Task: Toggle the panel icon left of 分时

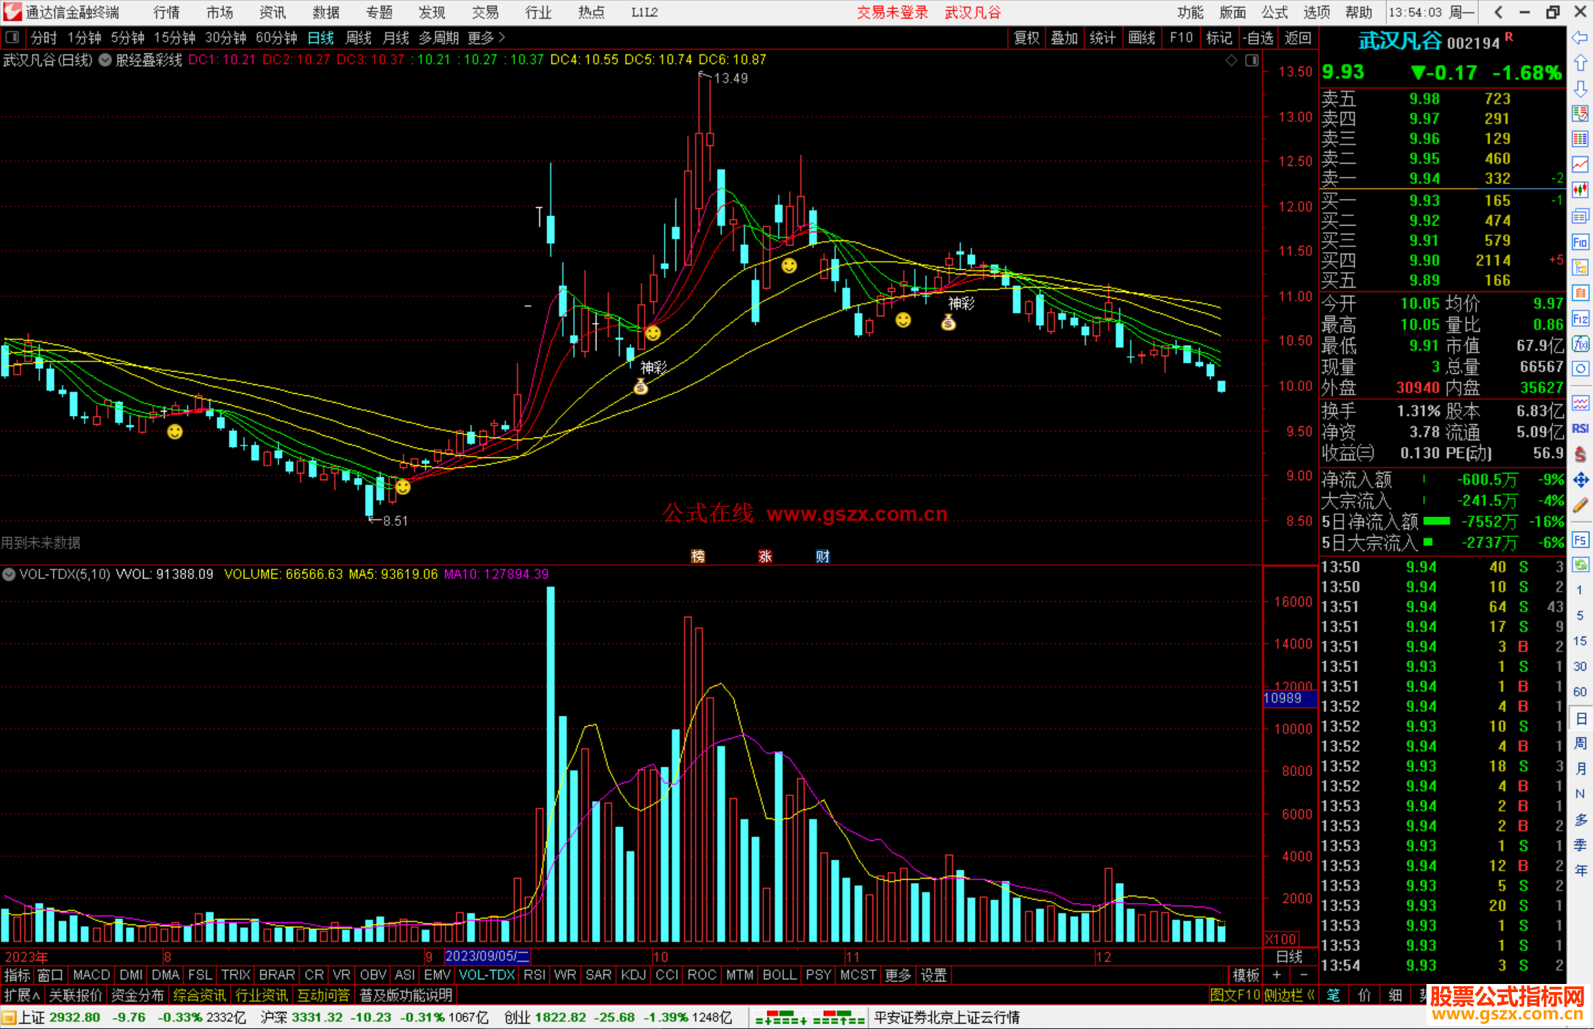Action: 13,37
